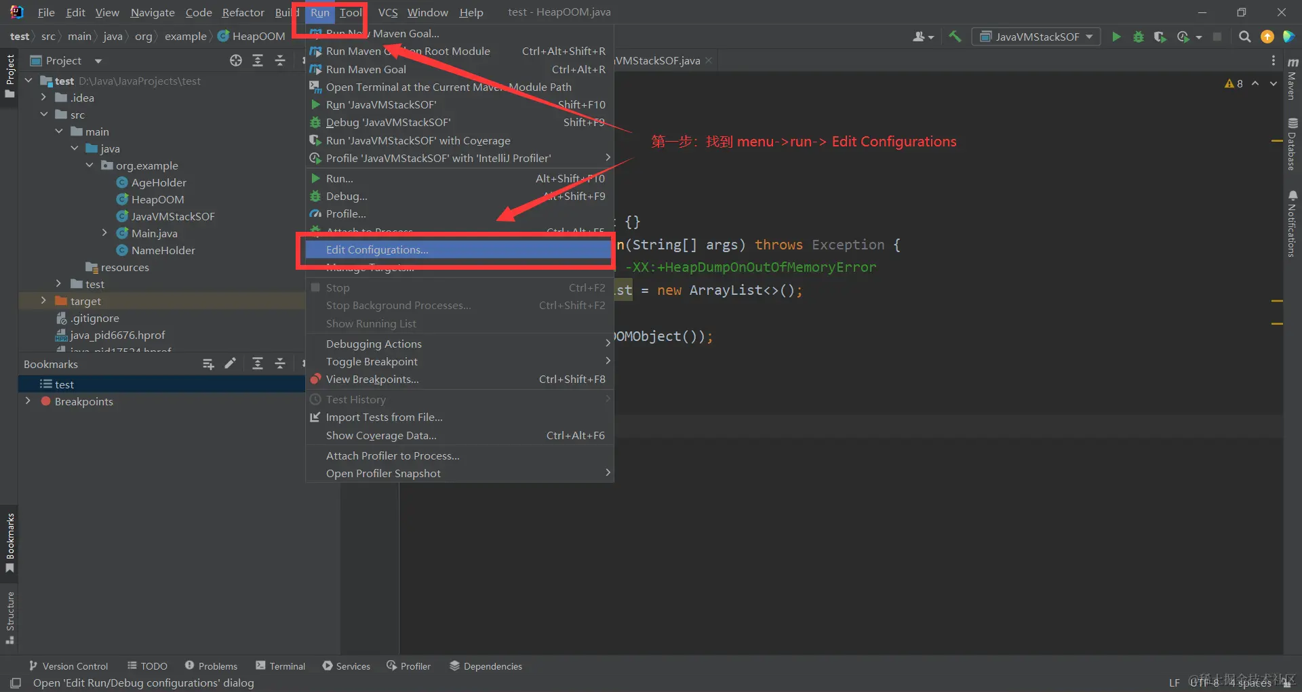Select Attach Profiler to Process... entry
The width and height of the screenshot is (1302, 692).
tap(458, 455)
